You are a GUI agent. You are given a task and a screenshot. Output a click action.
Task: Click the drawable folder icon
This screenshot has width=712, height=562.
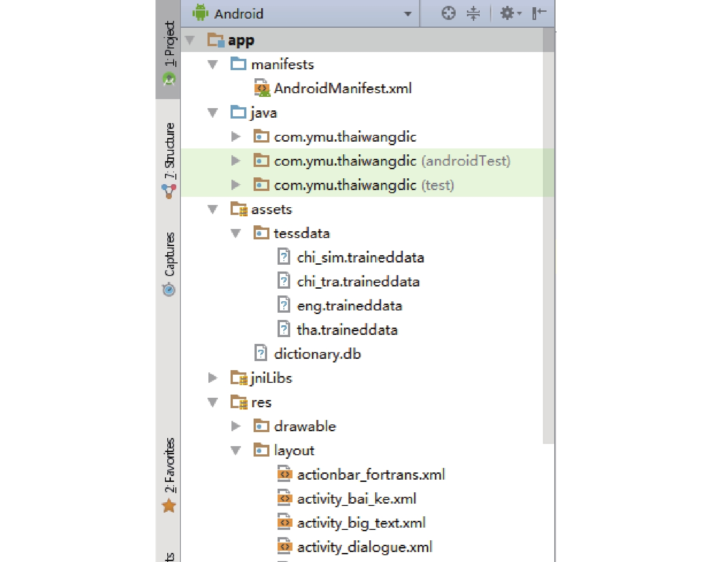pos(261,426)
